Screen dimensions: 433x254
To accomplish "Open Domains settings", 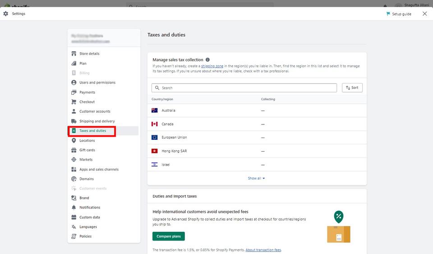I will [x=87, y=179].
